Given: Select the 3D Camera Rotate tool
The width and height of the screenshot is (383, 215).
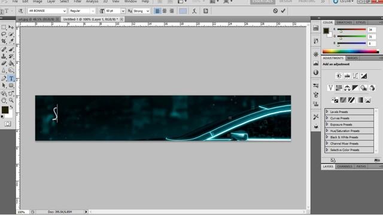Looking at the screenshot, I should (11, 93).
